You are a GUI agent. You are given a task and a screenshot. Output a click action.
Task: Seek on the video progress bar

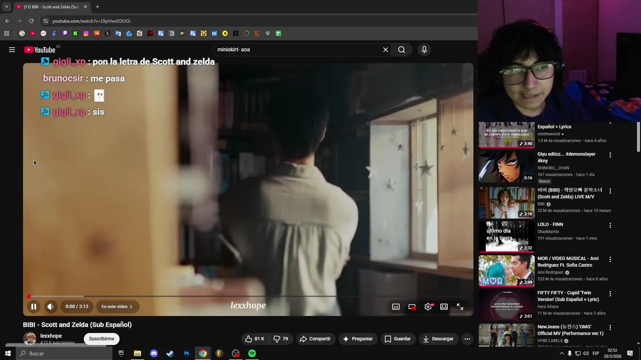click(x=248, y=296)
